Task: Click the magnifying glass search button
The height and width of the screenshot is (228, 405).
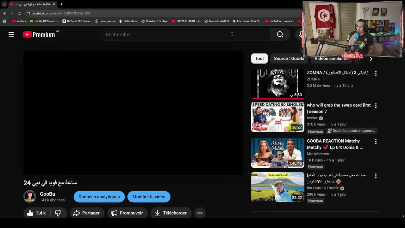Action: point(280,35)
